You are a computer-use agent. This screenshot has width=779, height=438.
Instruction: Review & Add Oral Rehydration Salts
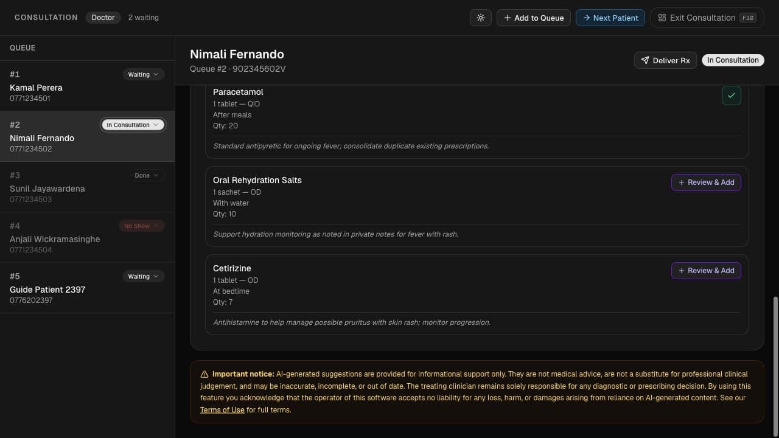click(706, 182)
